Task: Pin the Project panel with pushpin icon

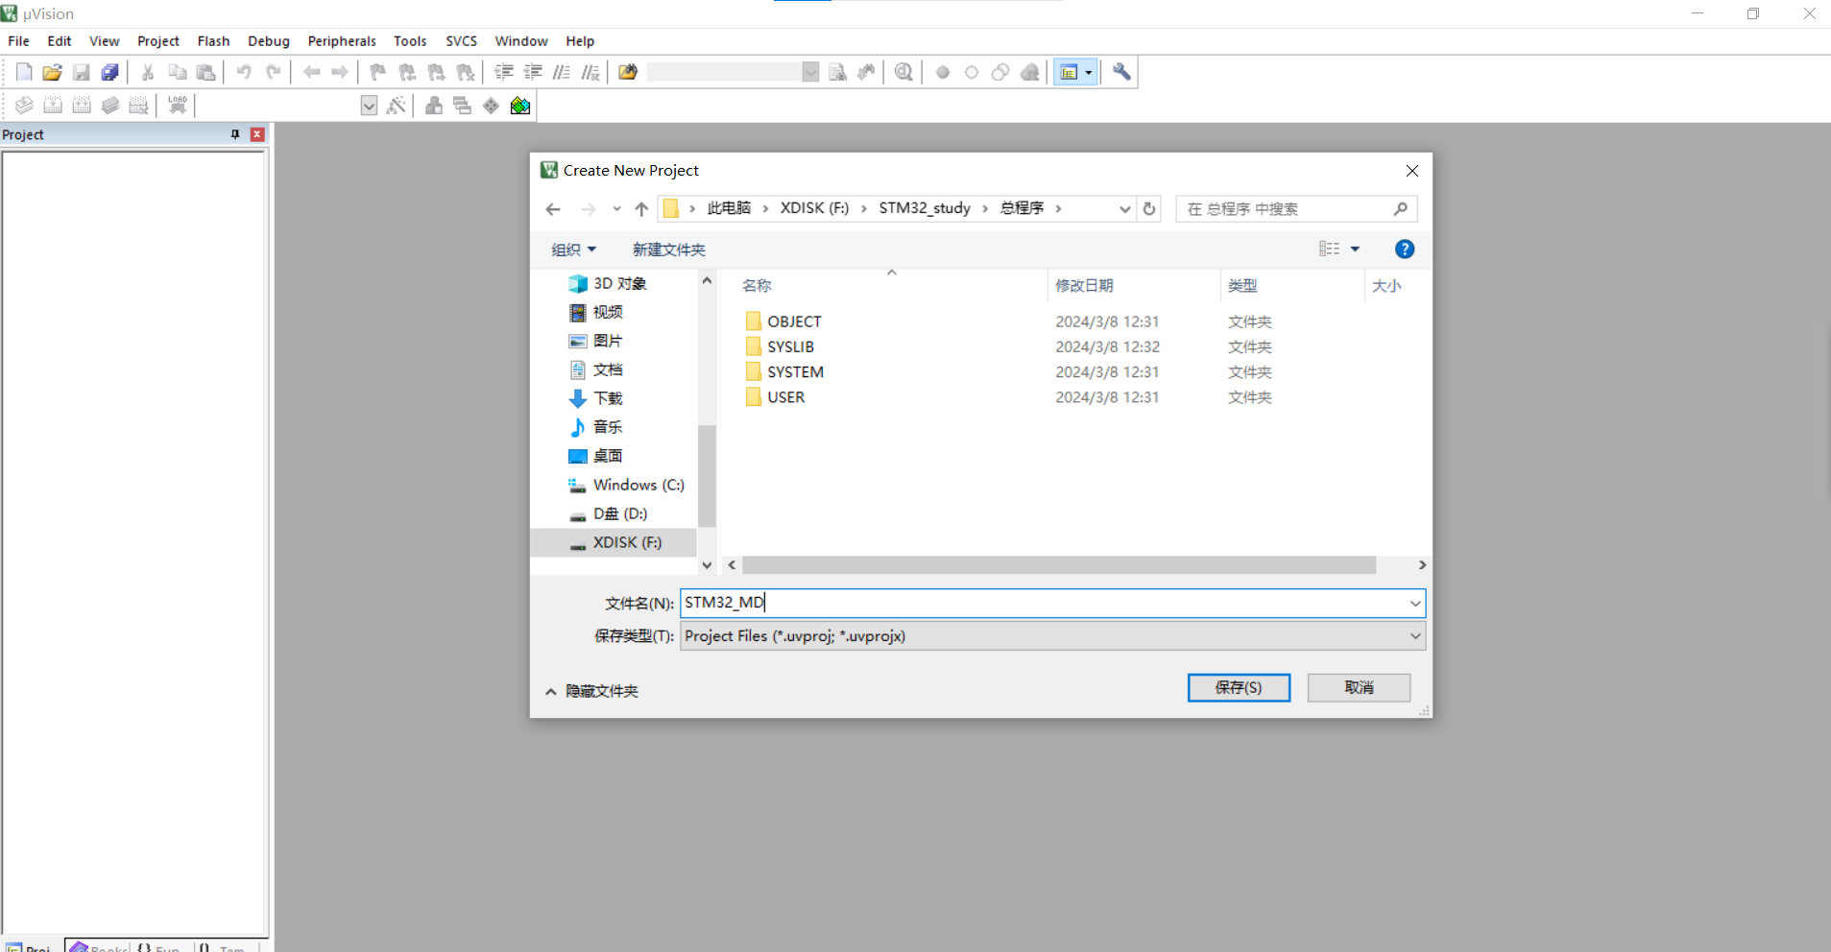Action: pos(235,134)
